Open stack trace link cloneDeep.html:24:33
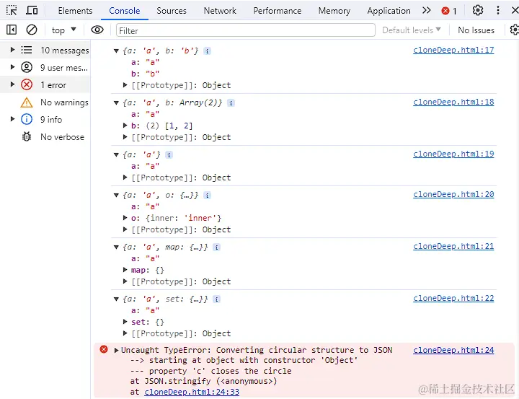 (x=192, y=392)
